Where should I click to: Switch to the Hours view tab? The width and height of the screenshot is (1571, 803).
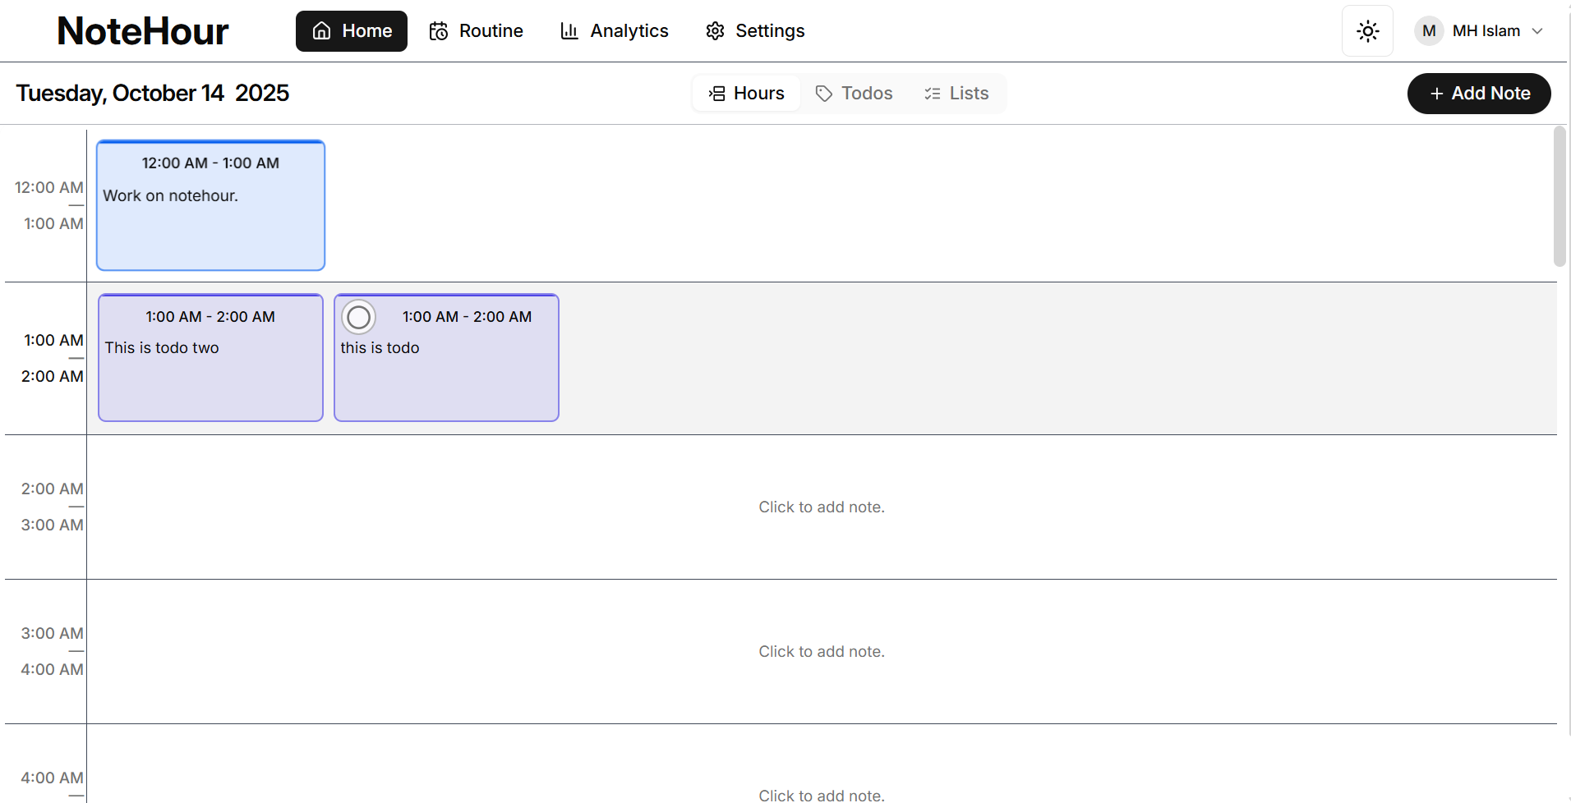coord(746,94)
